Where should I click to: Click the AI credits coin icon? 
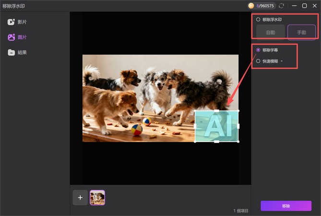(x=251, y=6)
